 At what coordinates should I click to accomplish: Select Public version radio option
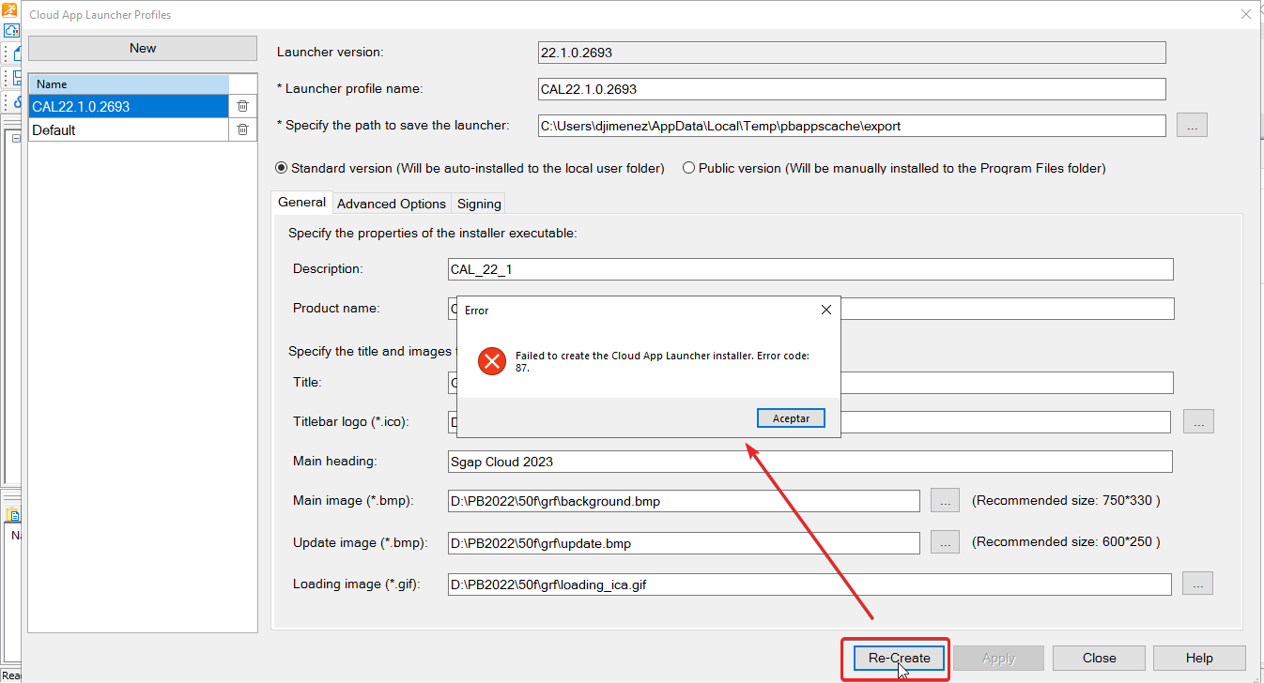(x=688, y=168)
